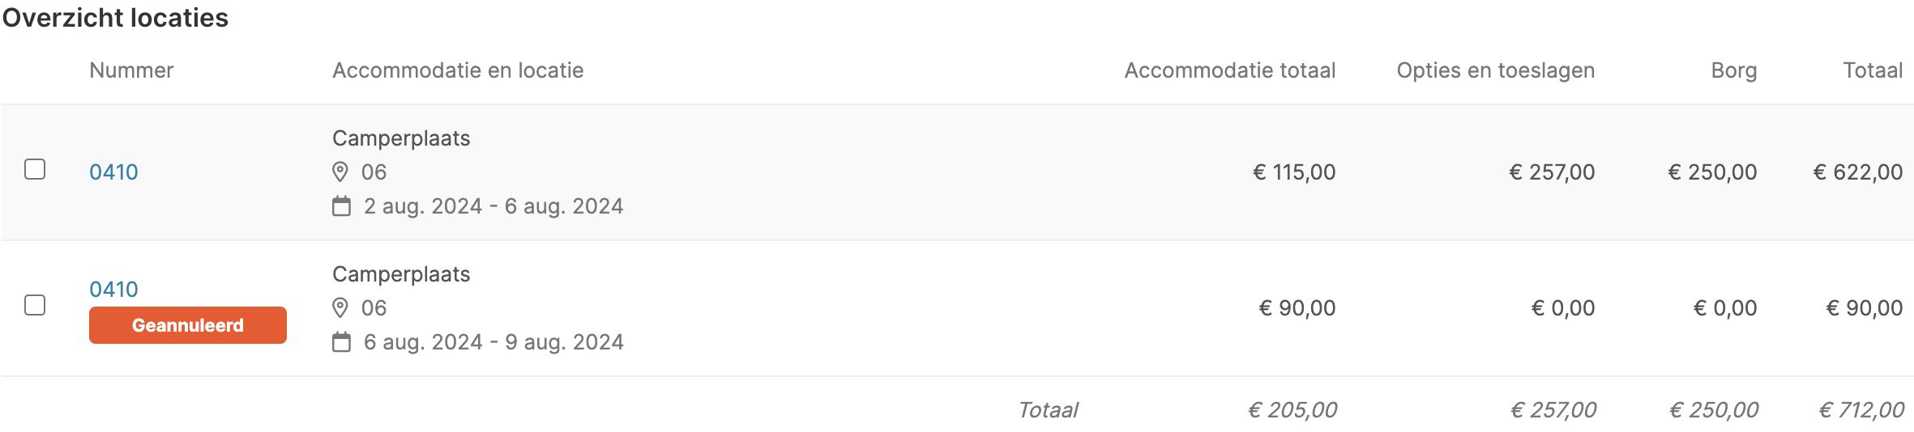The height and width of the screenshot is (432, 1914).
Task: Click the orange Geannuleerd status badge
Action: click(x=188, y=325)
